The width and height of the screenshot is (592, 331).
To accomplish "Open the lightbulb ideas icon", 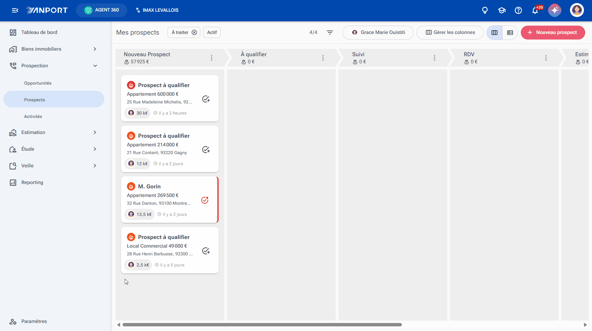I will click(485, 10).
